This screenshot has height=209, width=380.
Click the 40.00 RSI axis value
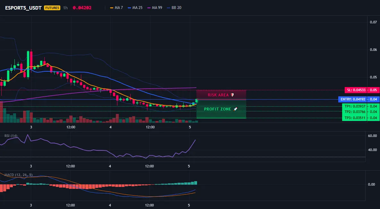(373, 150)
